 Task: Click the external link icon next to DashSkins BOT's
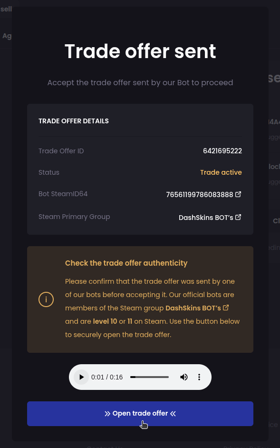pyautogui.click(x=239, y=217)
